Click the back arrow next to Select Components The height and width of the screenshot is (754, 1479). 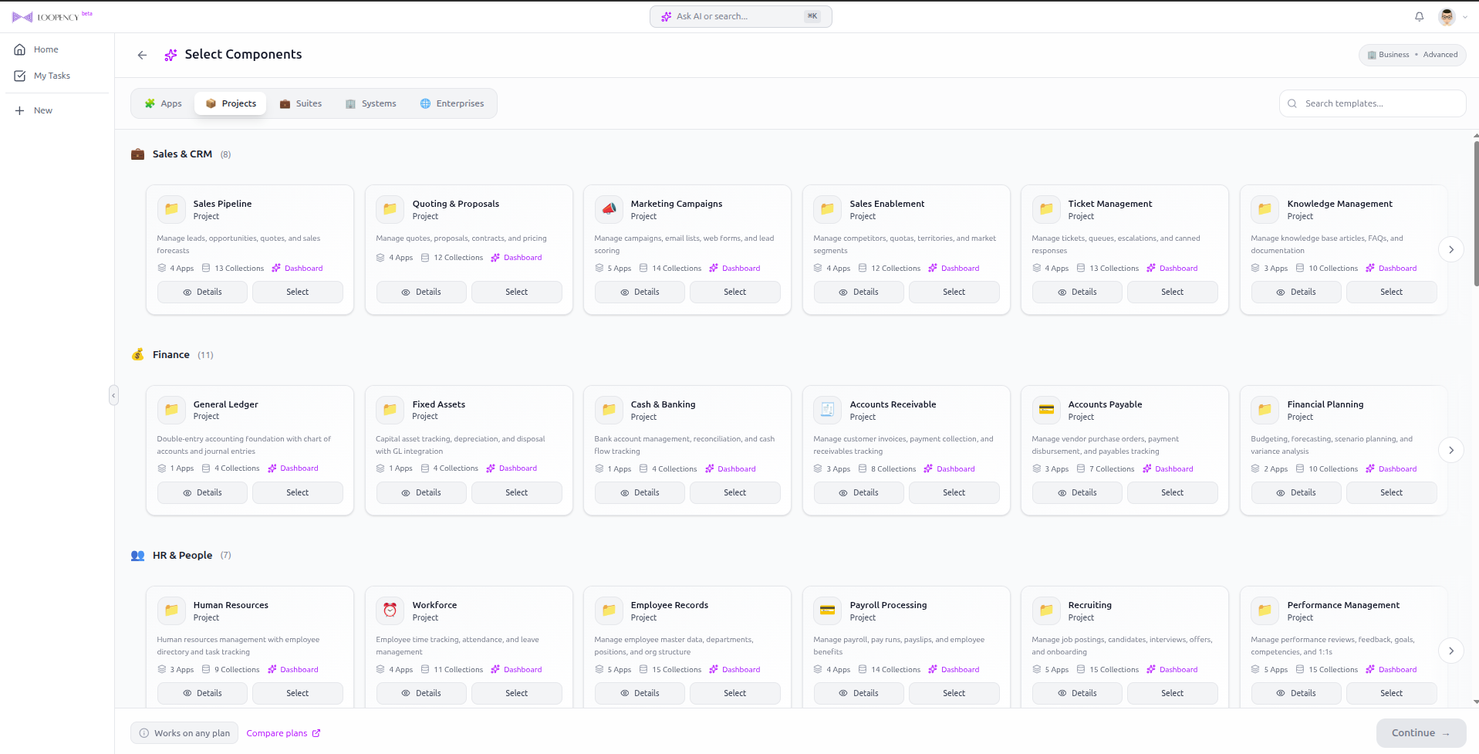(142, 55)
